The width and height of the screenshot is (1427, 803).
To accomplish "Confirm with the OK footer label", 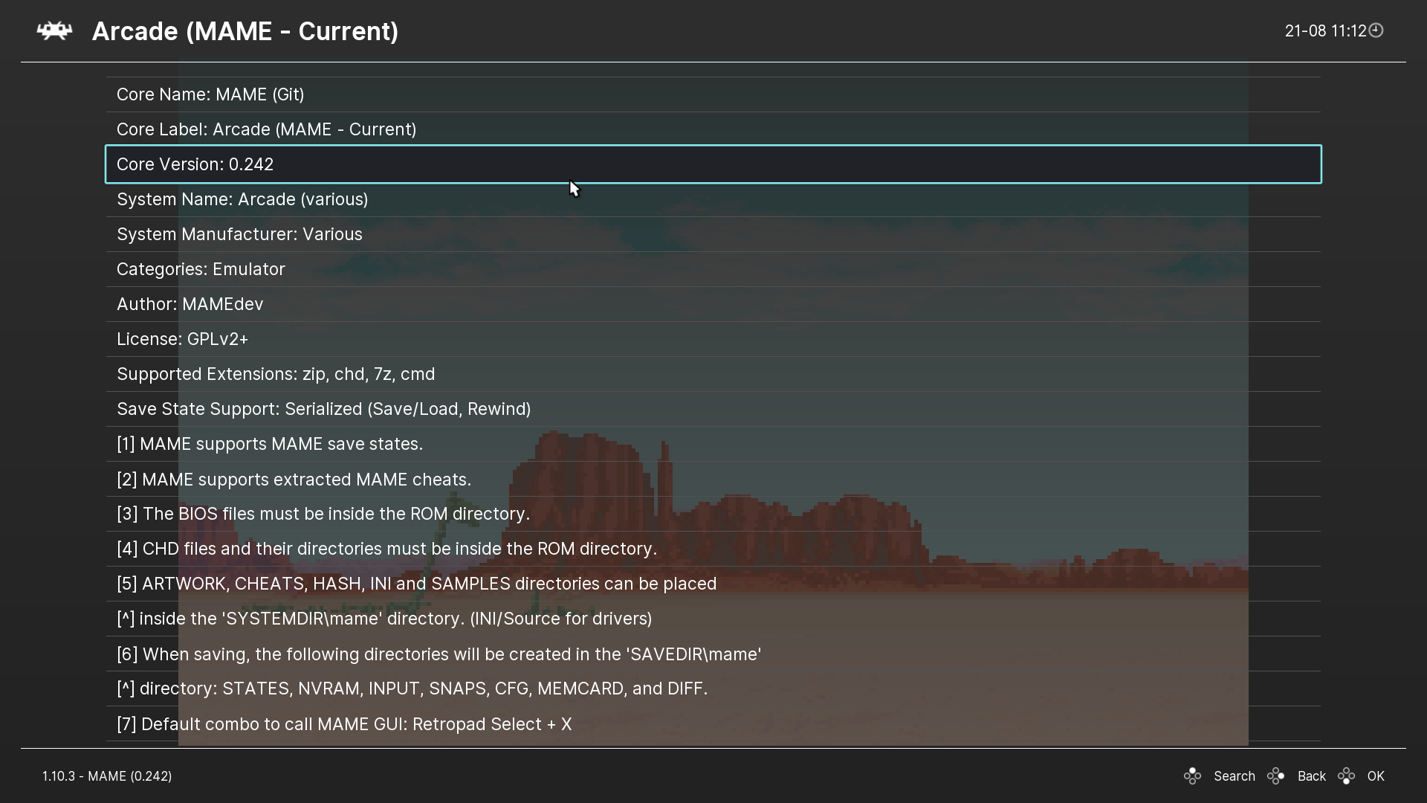I will point(1376,776).
